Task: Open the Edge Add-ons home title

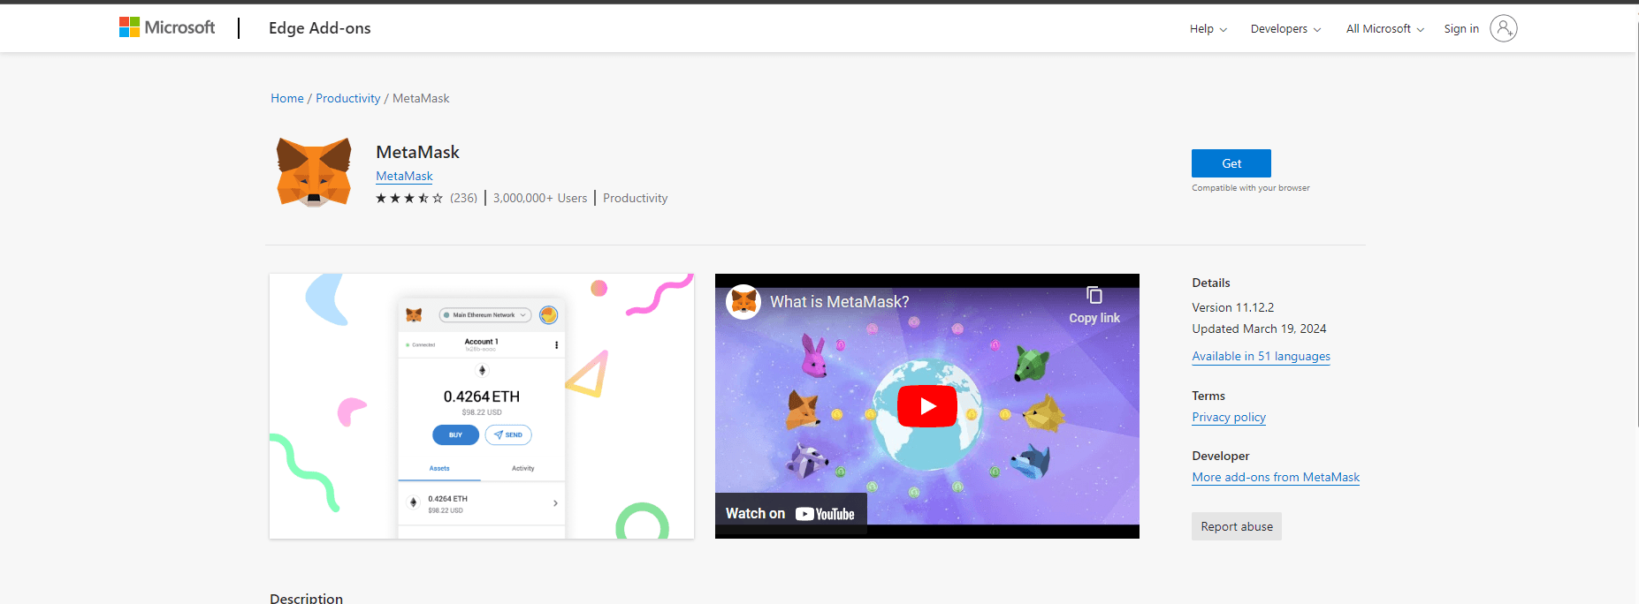Action: point(319,28)
